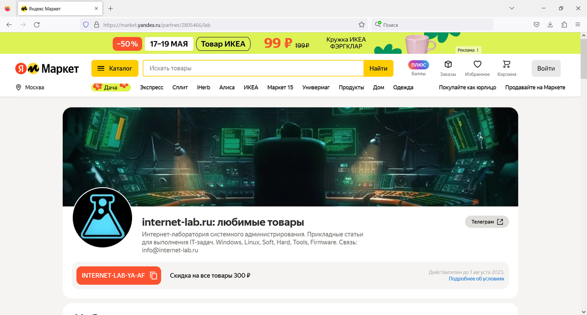Click the 17–19 МАЯ date badge
The image size is (587, 315).
(x=169, y=44)
